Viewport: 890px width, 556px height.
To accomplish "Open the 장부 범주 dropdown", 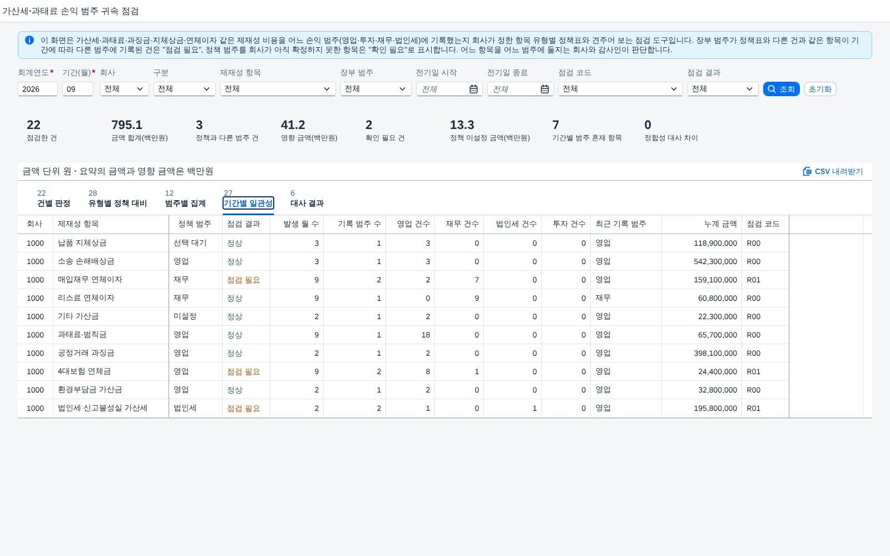I will point(375,89).
